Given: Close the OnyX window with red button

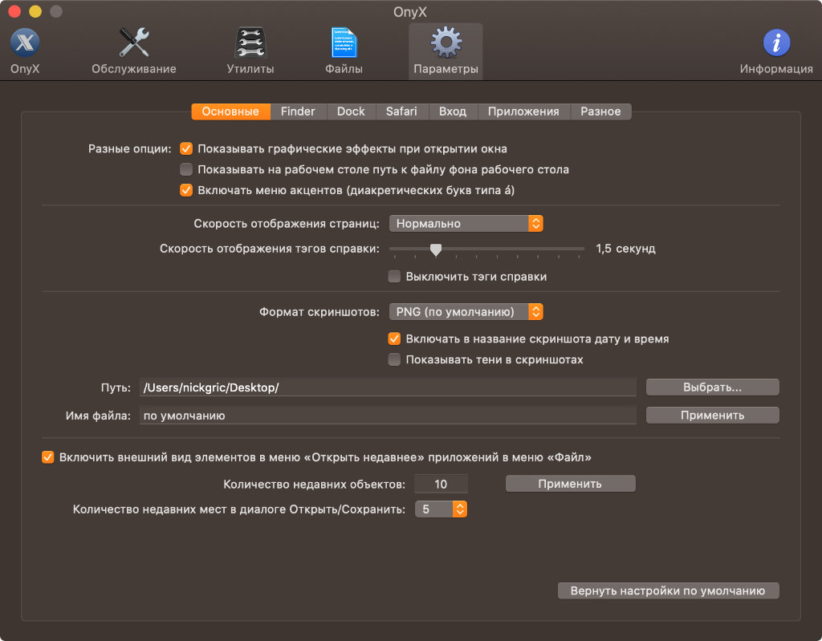Looking at the screenshot, I should coord(14,11).
